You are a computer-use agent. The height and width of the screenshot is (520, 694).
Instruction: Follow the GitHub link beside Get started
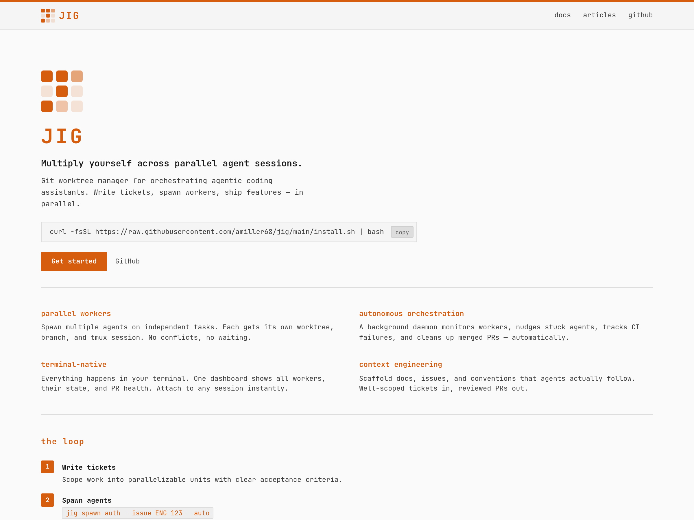(x=128, y=261)
